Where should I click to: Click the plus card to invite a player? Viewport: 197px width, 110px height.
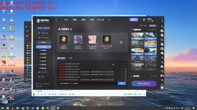[x=121, y=42]
